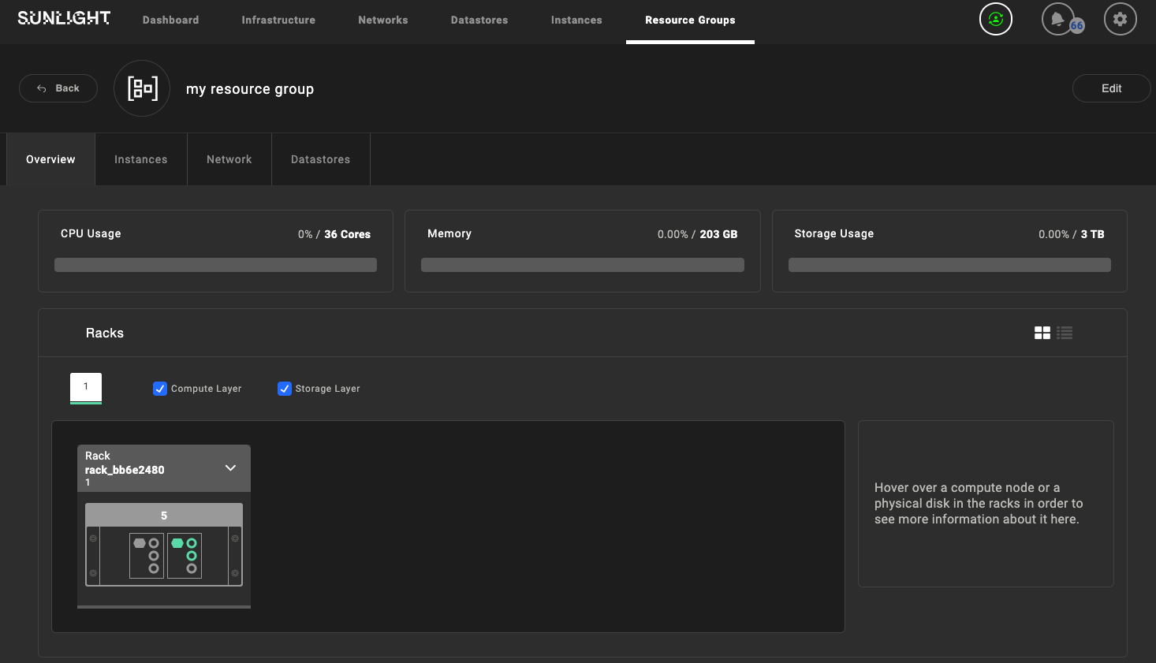Open the green sync status icon
Screen dimensions: 1156x663
[996, 19]
